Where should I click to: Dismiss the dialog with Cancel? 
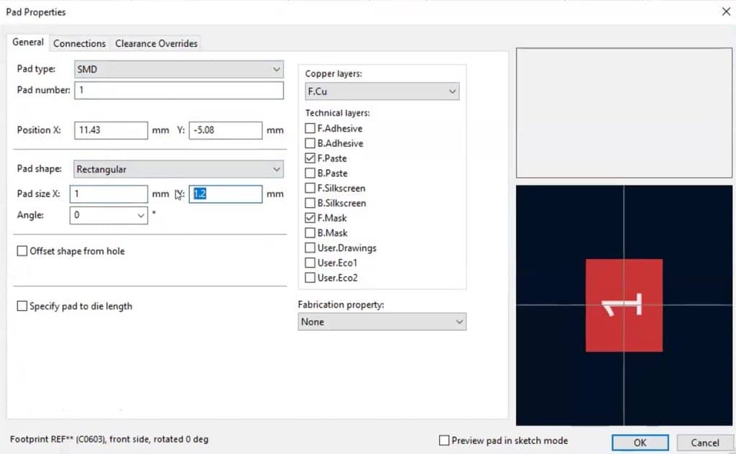coord(704,442)
